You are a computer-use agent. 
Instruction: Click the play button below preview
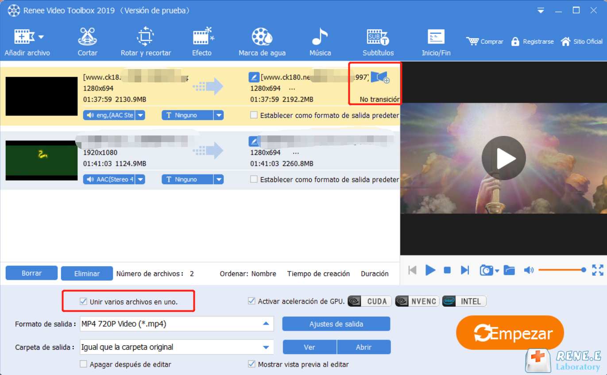coord(430,270)
